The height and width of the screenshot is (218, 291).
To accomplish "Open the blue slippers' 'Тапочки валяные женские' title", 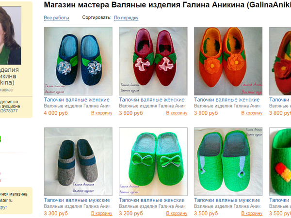I will [x=77, y=100].
